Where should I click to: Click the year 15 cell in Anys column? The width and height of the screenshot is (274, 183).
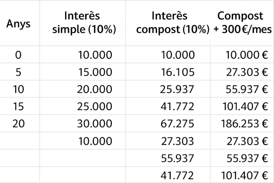(x=18, y=107)
